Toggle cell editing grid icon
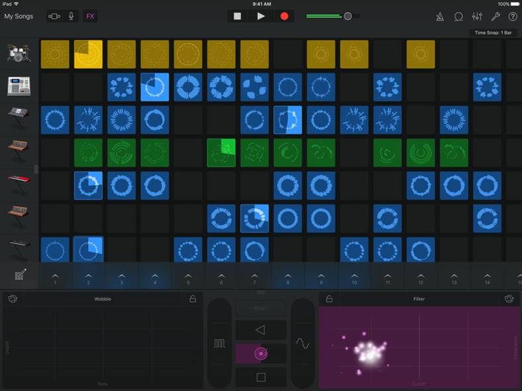This screenshot has width=522, height=391. click(20, 275)
